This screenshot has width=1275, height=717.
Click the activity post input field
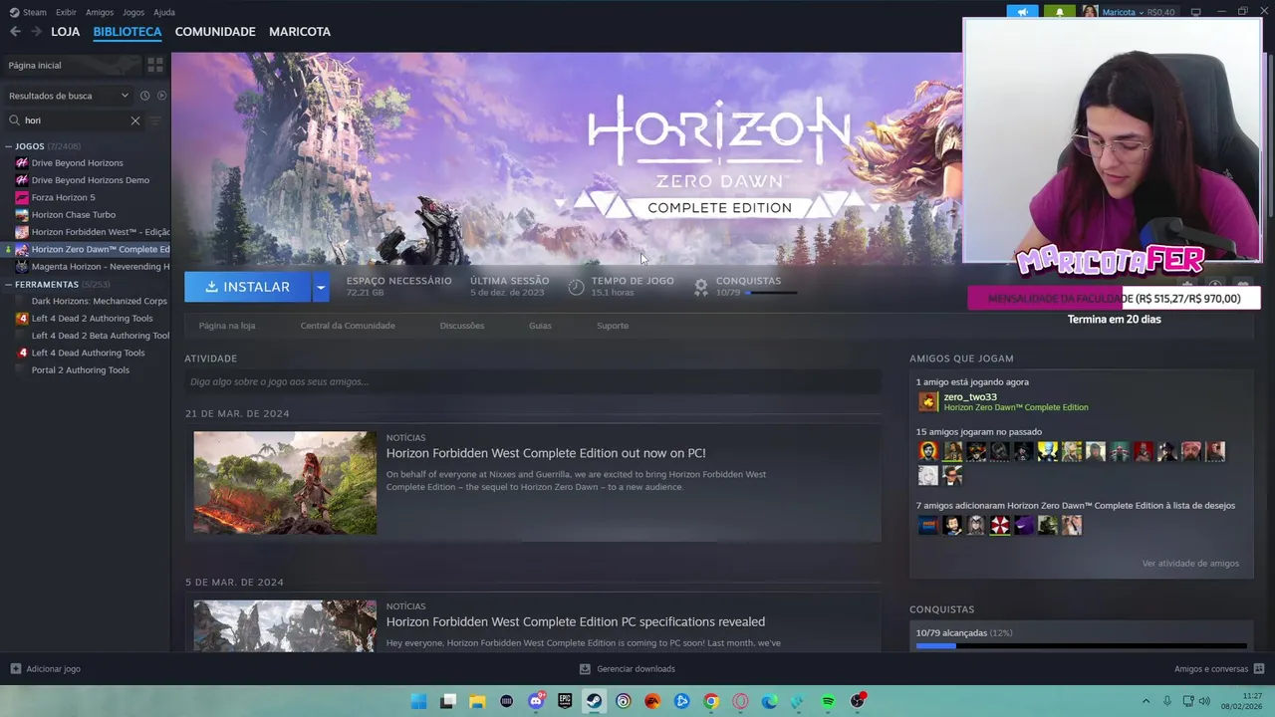533,381
